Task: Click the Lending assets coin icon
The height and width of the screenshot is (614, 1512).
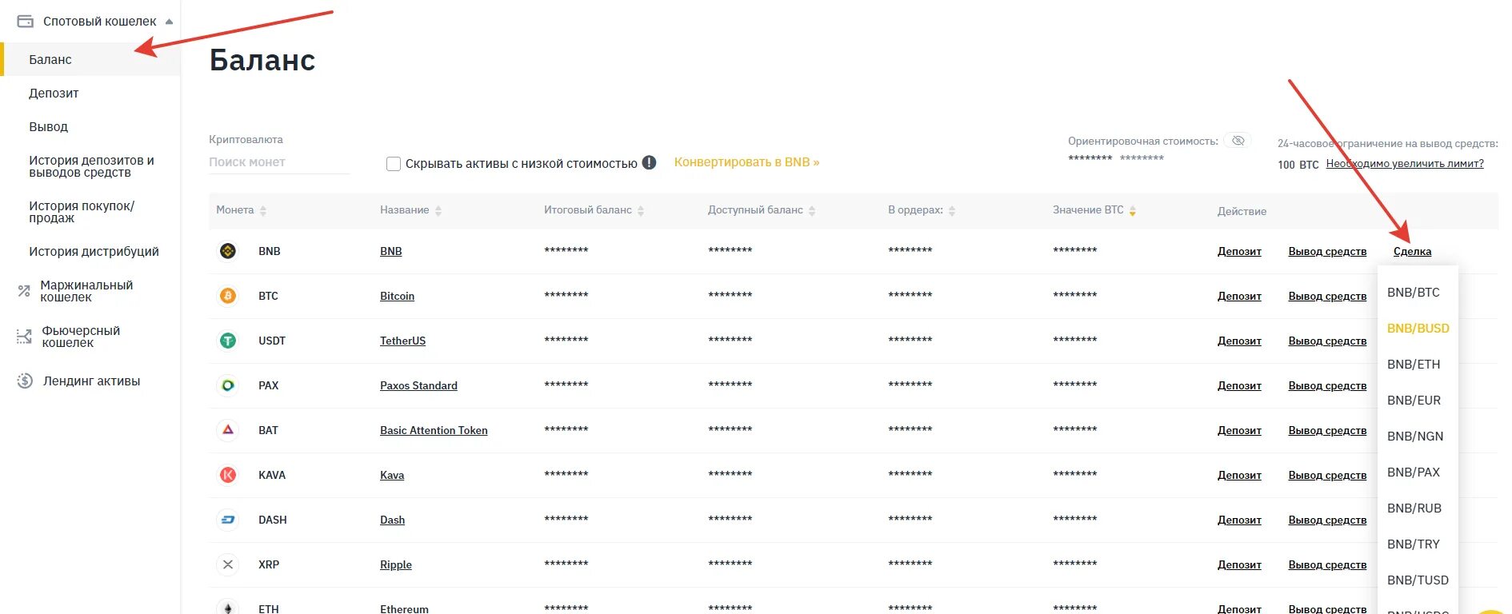Action: pos(25,381)
